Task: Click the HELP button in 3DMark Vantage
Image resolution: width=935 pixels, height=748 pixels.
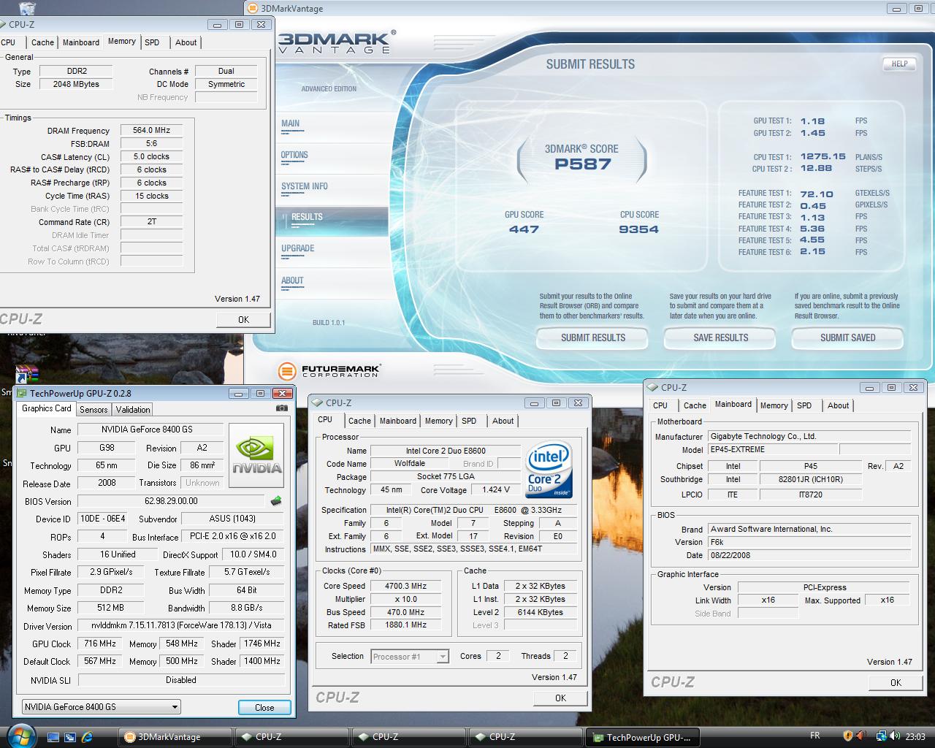Action: [x=899, y=64]
